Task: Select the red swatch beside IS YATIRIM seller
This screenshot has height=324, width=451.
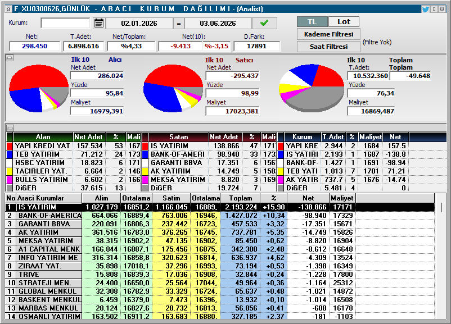Action: [x=145, y=146]
